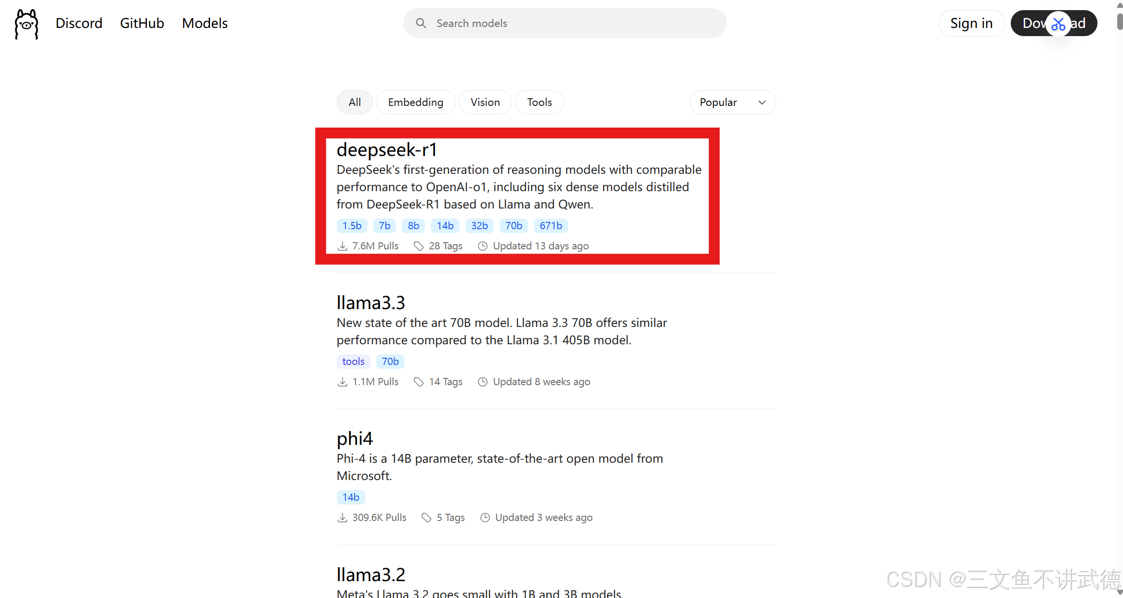This screenshot has width=1123, height=598.
Task: Open the llama3.3 model link
Action: point(370,302)
